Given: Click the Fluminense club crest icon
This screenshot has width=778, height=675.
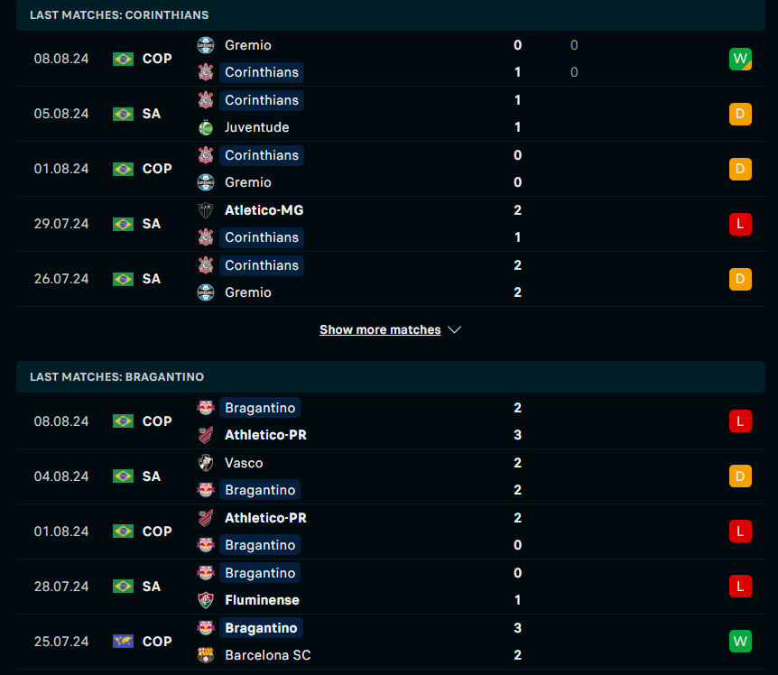Looking at the screenshot, I should click(x=206, y=600).
